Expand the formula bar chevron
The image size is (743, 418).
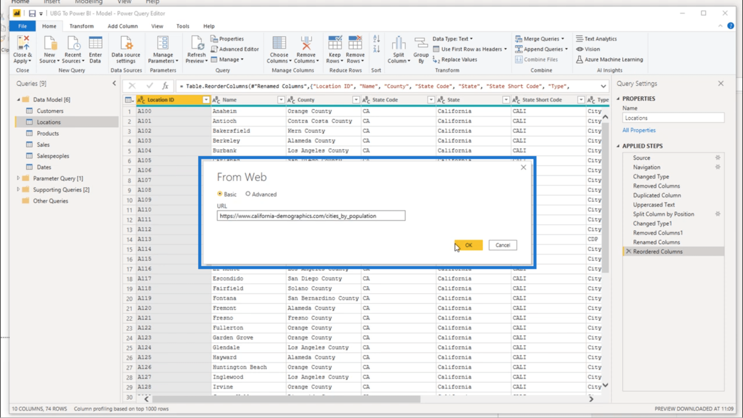pyautogui.click(x=603, y=86)
